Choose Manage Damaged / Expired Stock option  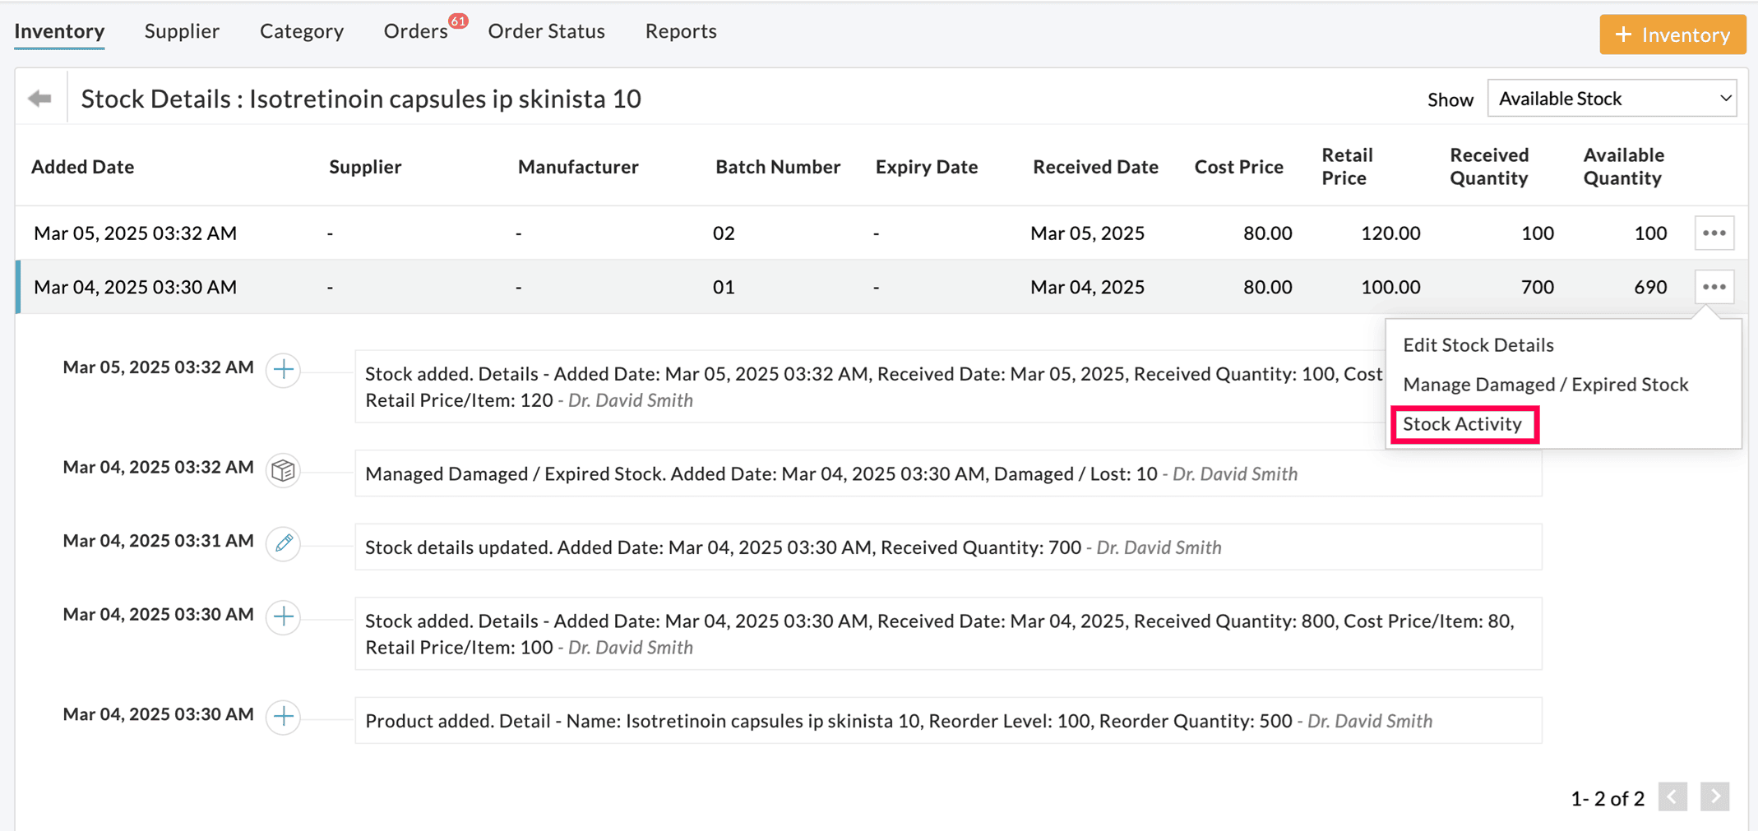[1545, 385]
